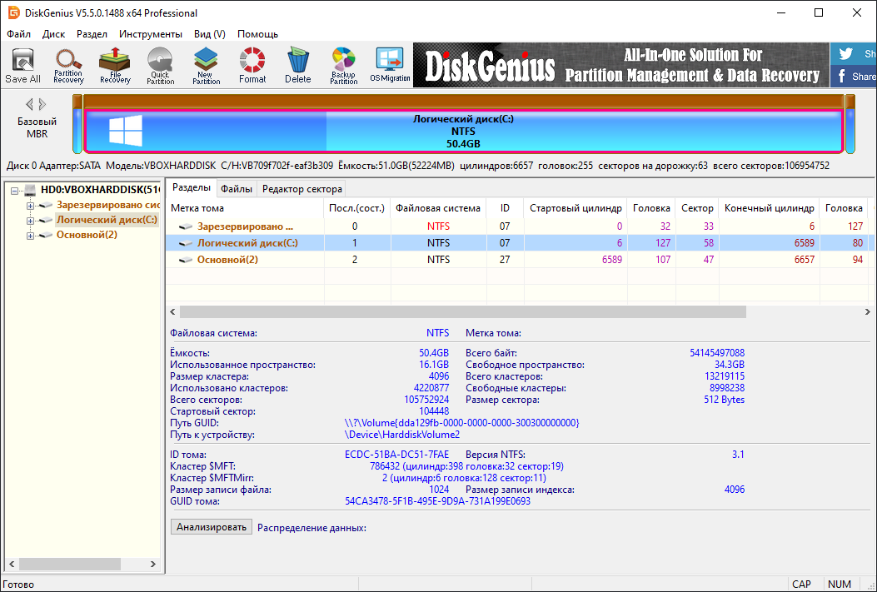Open the Backup Partition tool
This screenshot has width=877, height=592.
343,66
